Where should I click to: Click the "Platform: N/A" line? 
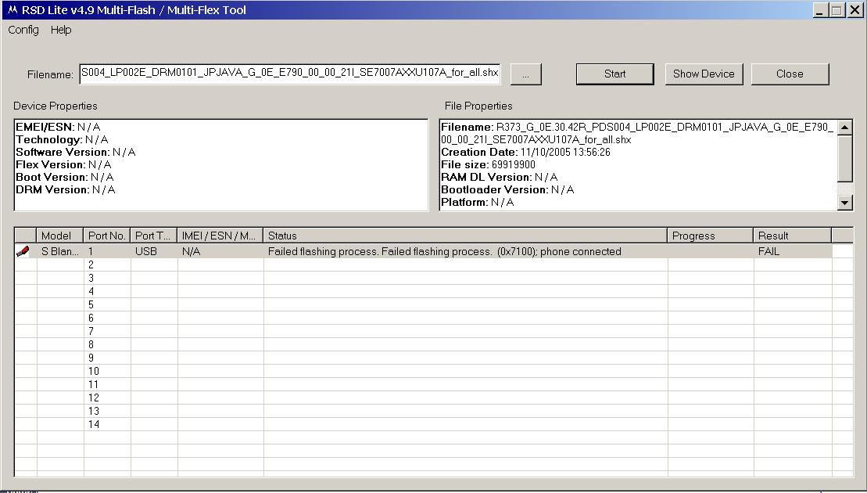[x=478, y=203]
